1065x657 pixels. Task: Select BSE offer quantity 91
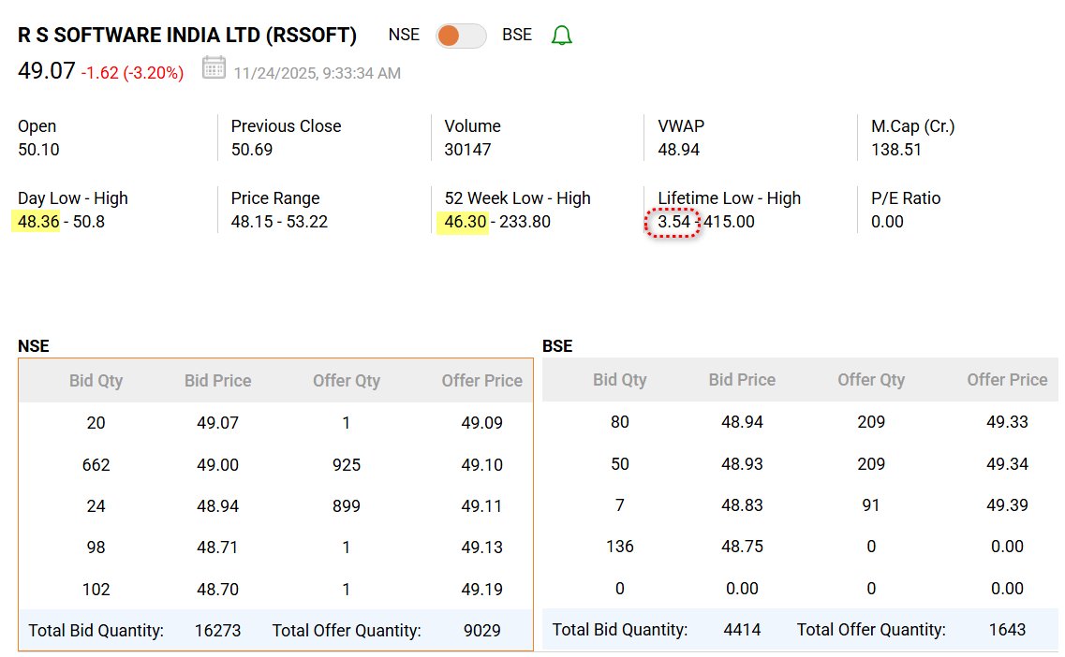[x=871, y=505]
